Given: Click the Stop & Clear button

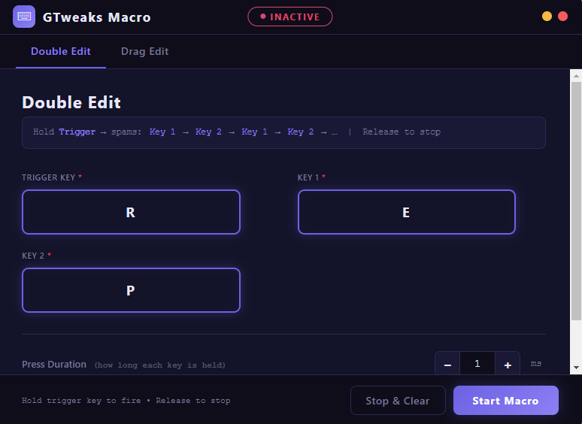Looking at the screenshot, I should tap(398, 401).
